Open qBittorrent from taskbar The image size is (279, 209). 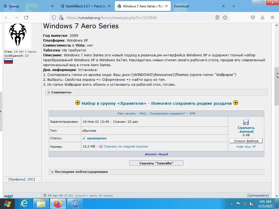tap(75, 204)
